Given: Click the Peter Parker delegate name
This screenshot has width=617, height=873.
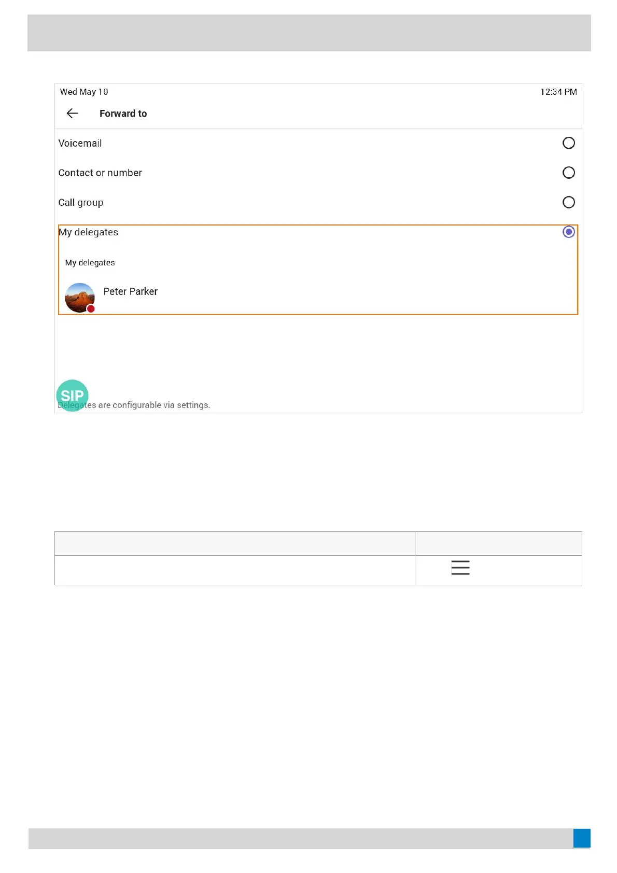Looking at the screenshot, I should pyautogui.click(x=130, y=292).
